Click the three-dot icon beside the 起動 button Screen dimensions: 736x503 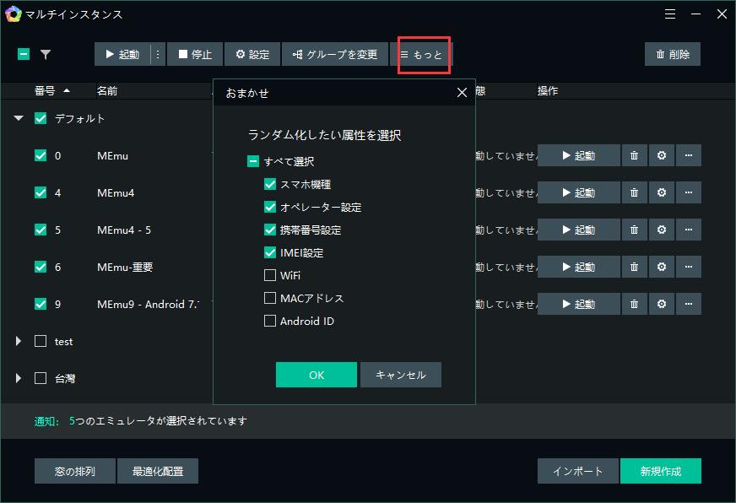pyautogui.click(x=158, y=53)
